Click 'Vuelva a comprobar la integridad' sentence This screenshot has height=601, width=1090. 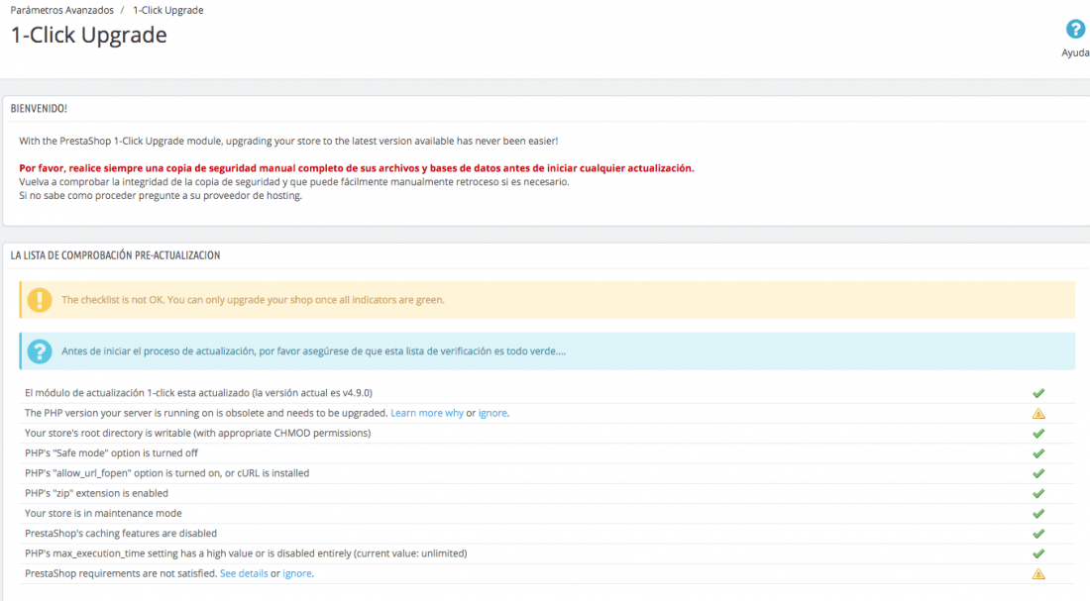294,182
